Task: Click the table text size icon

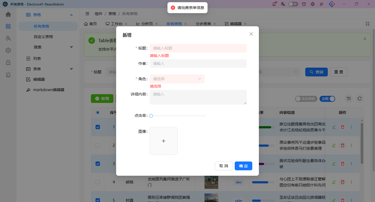Action: 349,99
